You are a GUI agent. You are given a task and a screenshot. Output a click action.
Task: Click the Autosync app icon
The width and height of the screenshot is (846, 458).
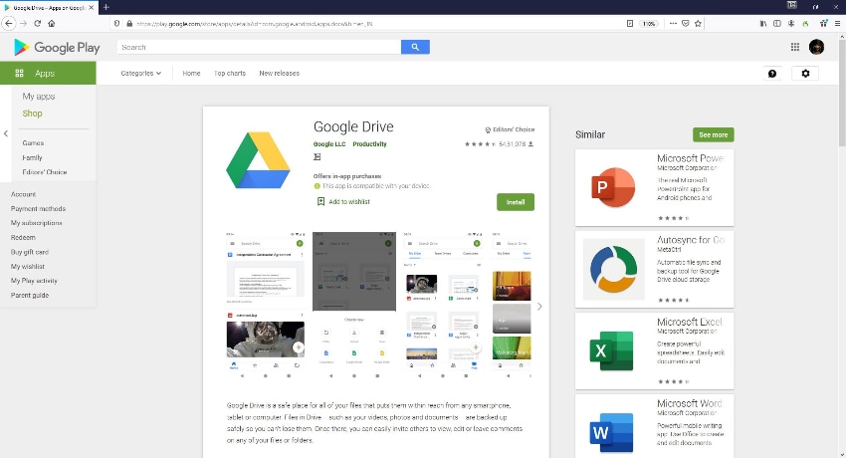[613, 269]
